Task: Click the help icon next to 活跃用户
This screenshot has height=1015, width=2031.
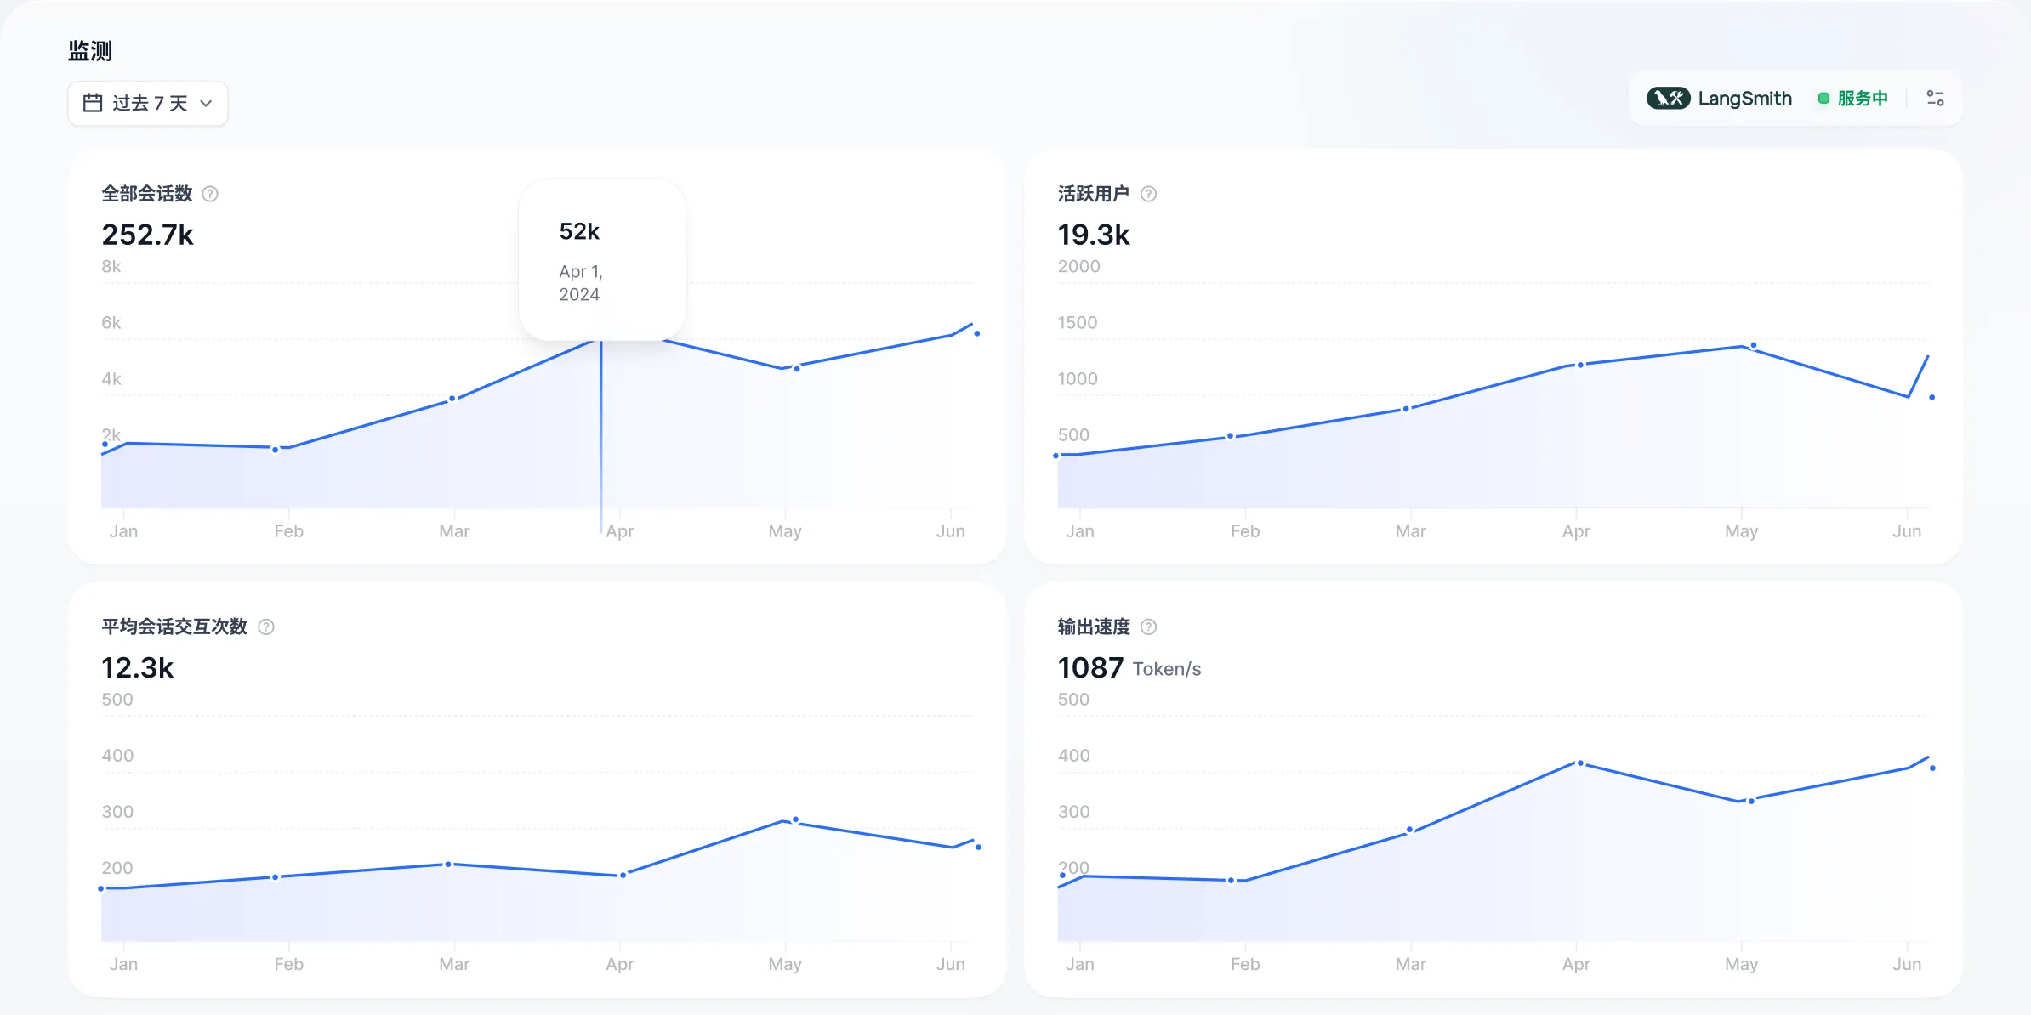Action: click(x=1148, y=194)
